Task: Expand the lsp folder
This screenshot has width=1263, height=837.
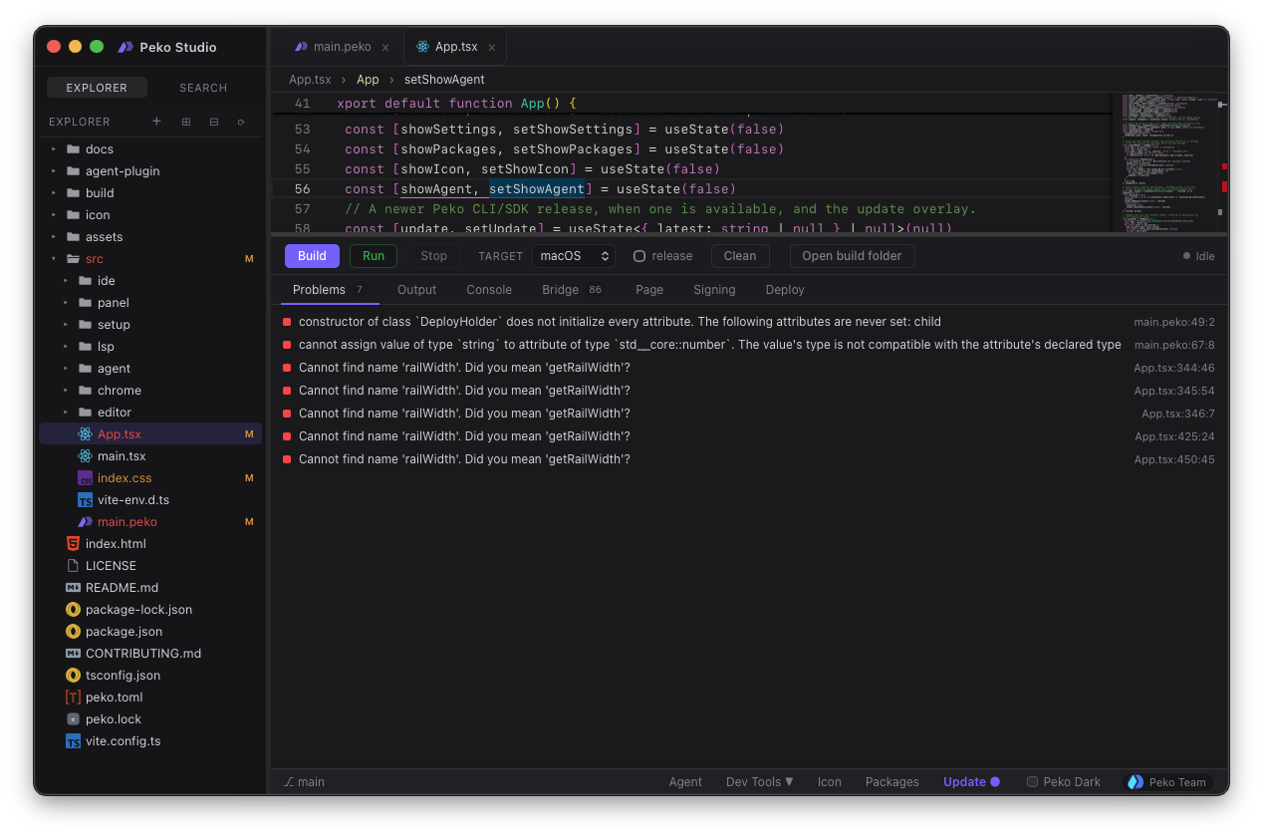Action: [x=66, y=347]
